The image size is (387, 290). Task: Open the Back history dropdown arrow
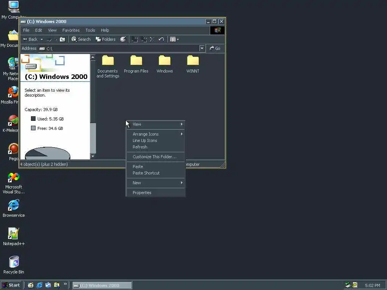[42, 39]
